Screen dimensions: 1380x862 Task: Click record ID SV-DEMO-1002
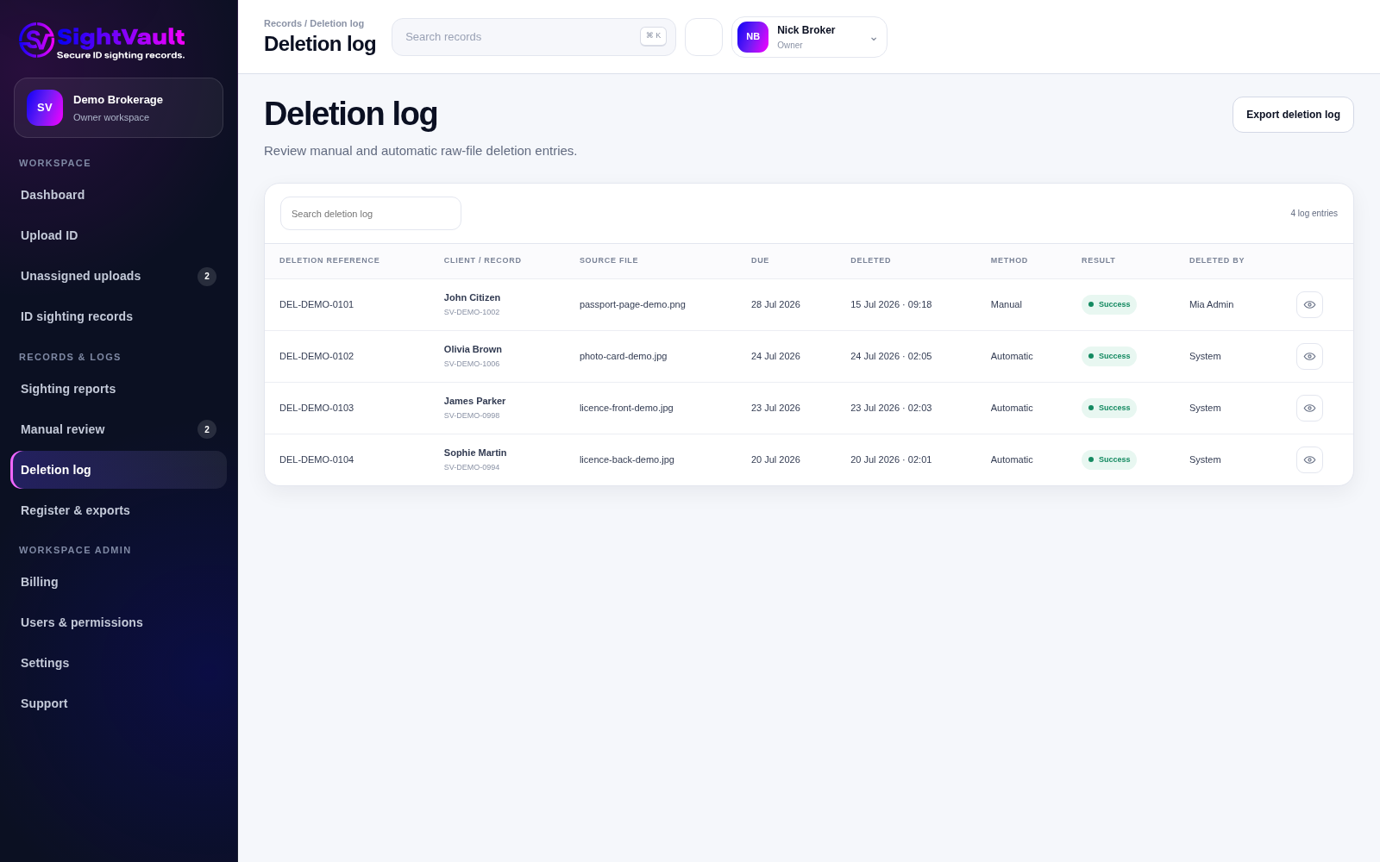(x=472, y=312)
